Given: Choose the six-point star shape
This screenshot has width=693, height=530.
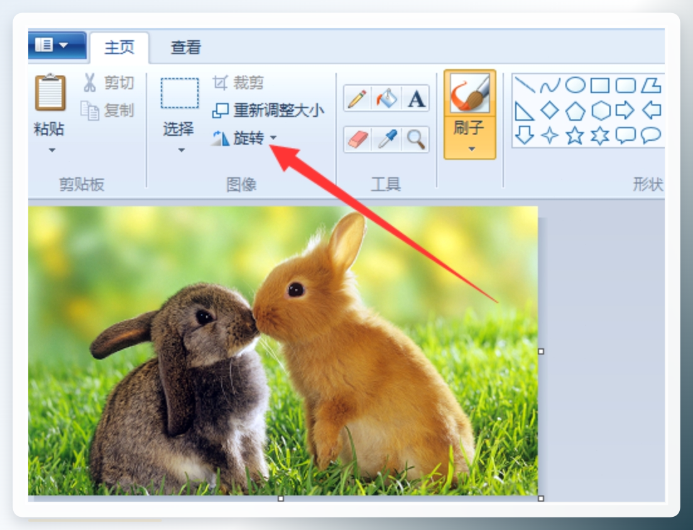Looking at the screenshot, I should [x=600, y=135].
